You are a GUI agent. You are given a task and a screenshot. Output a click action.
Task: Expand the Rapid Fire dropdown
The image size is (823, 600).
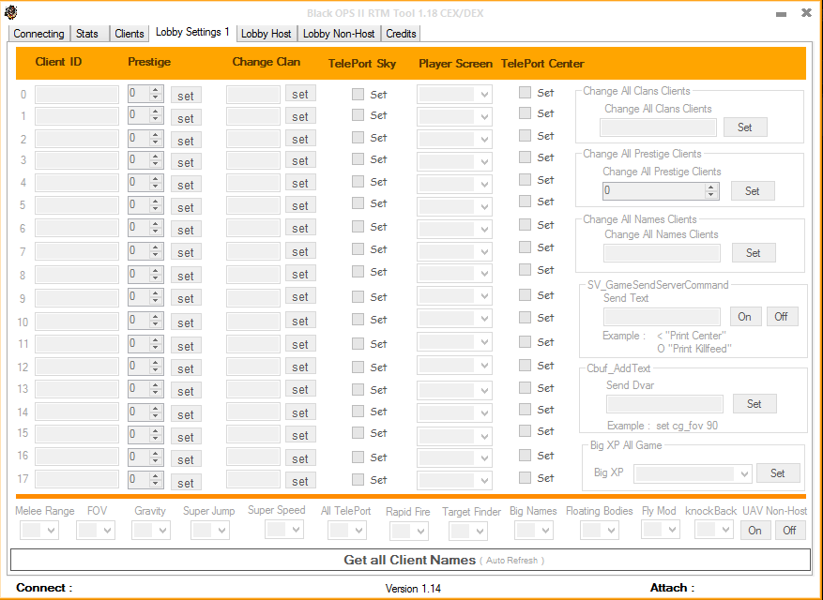(x=409, y=532)
